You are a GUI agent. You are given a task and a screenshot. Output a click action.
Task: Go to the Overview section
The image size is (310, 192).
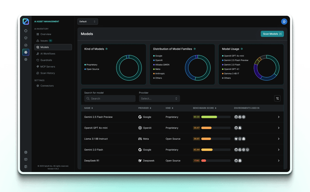45,34
